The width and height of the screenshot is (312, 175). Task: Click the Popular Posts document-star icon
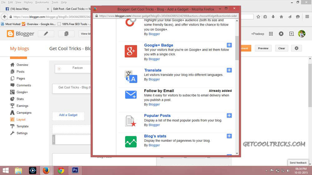click(131, 121)
